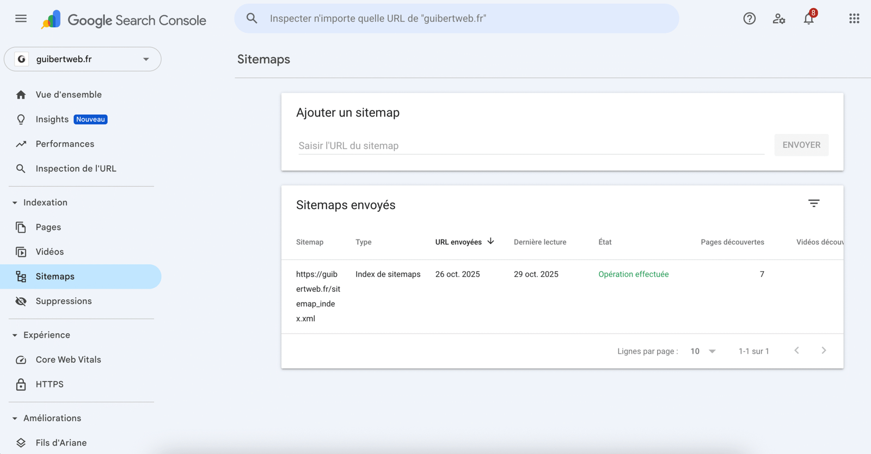This screenshot has width=871, height=454.
Task: Sort by the Sitemap column header
Action: click(x=310, y=242)
